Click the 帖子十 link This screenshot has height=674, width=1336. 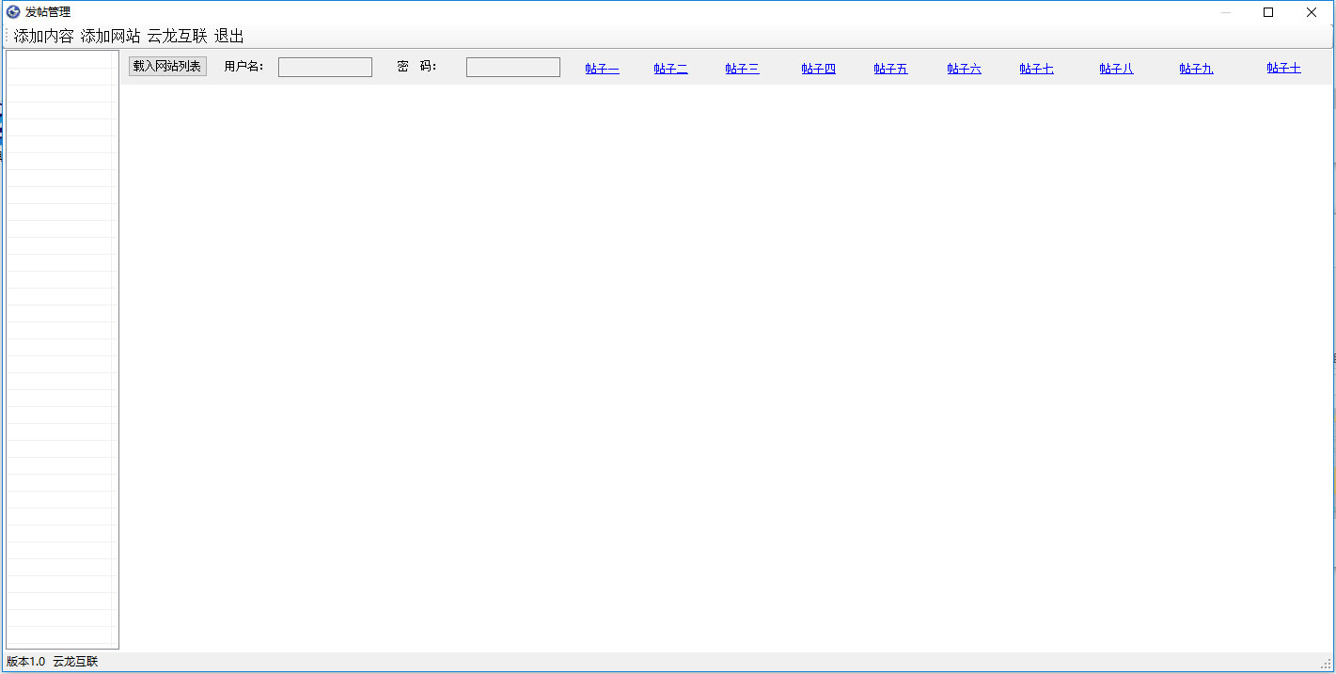pyautogui.click(x=1283, y=69)
